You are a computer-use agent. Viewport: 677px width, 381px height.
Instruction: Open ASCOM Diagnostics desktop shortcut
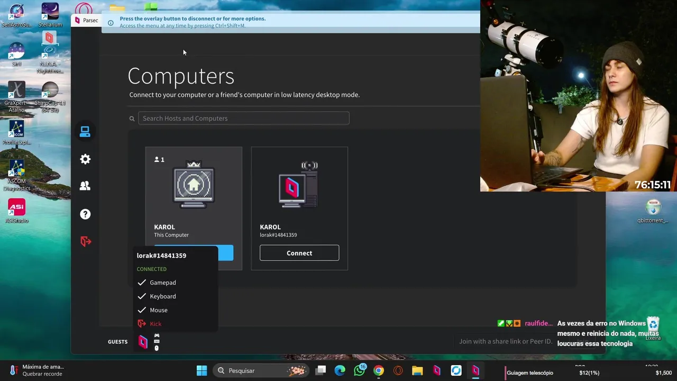point(16,175)
